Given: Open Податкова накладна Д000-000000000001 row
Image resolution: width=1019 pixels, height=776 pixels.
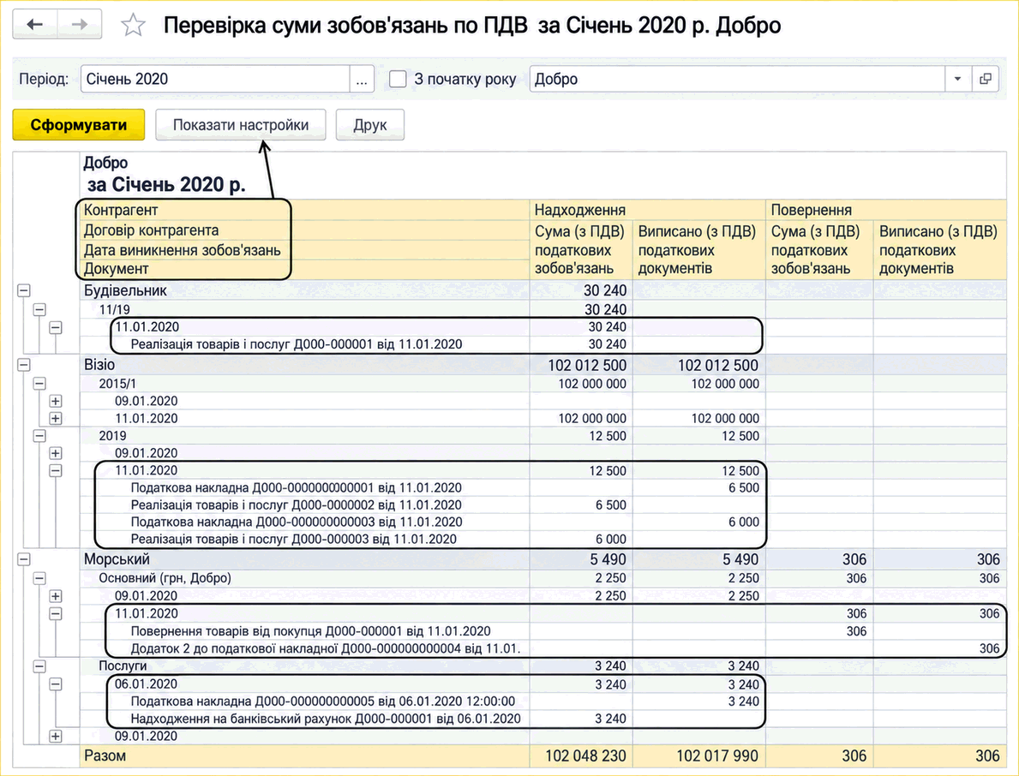Looking at the screenshot, I should click(297, 487).
